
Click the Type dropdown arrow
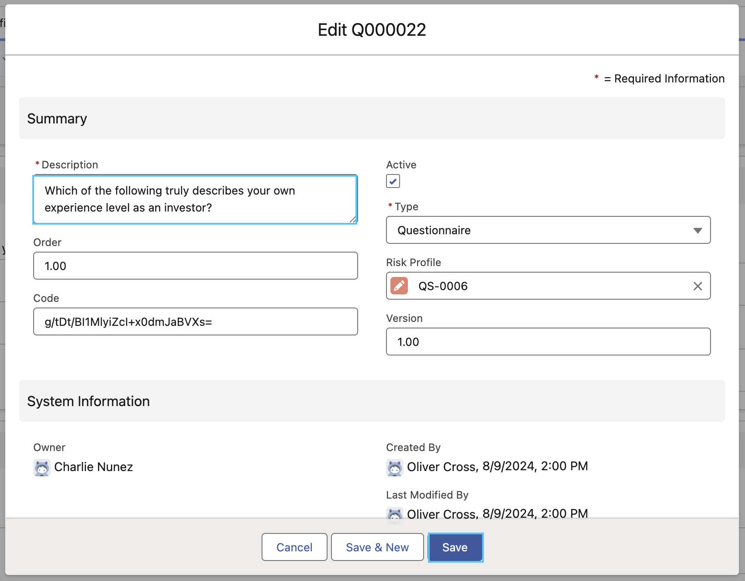coord(698,230)
